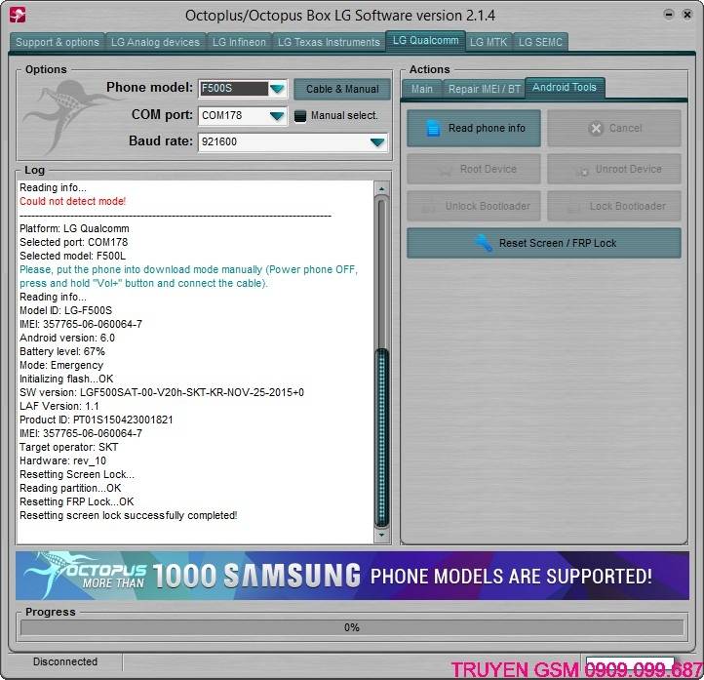Click log line 'Initializing flash...OK'
The height and width of the screenshot is (680, 704).
coord(66,379)
